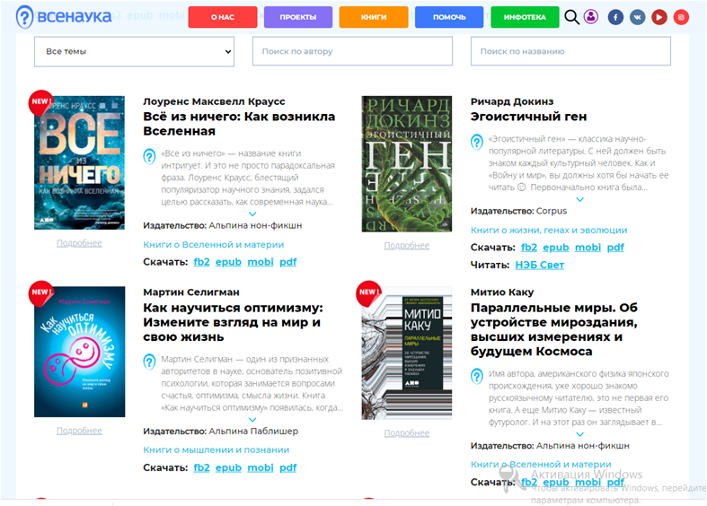Image resolution: width=707 pixels, height=506 pixels.
Task: Open Книги о Вселенной и материи for Каку
Action: [541, 464]
